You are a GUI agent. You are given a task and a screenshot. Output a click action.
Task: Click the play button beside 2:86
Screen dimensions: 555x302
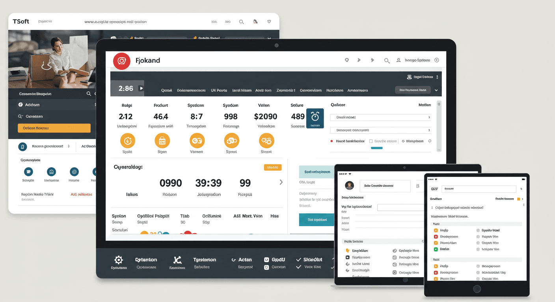coord(141,88)
